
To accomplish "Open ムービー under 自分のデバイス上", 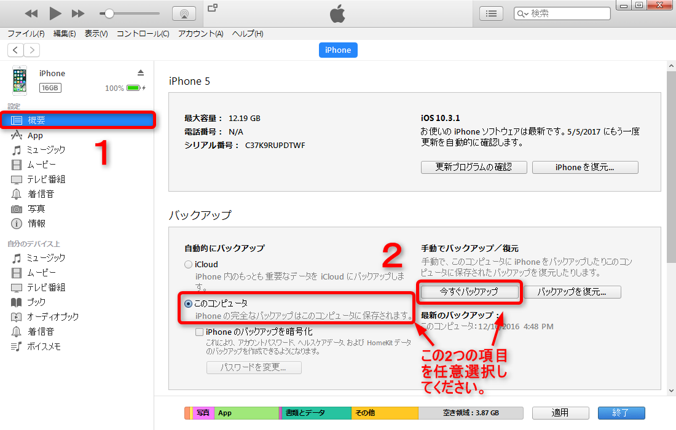I will [x=41, y=273].
